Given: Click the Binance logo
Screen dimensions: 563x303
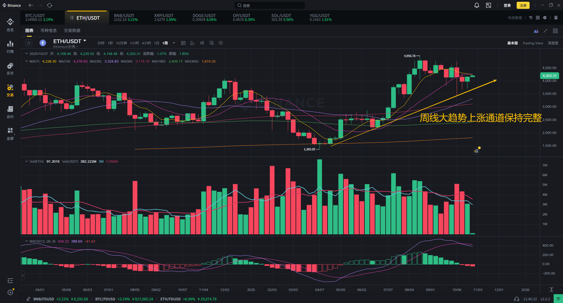Looking at the screenshot, I should 12,5.
